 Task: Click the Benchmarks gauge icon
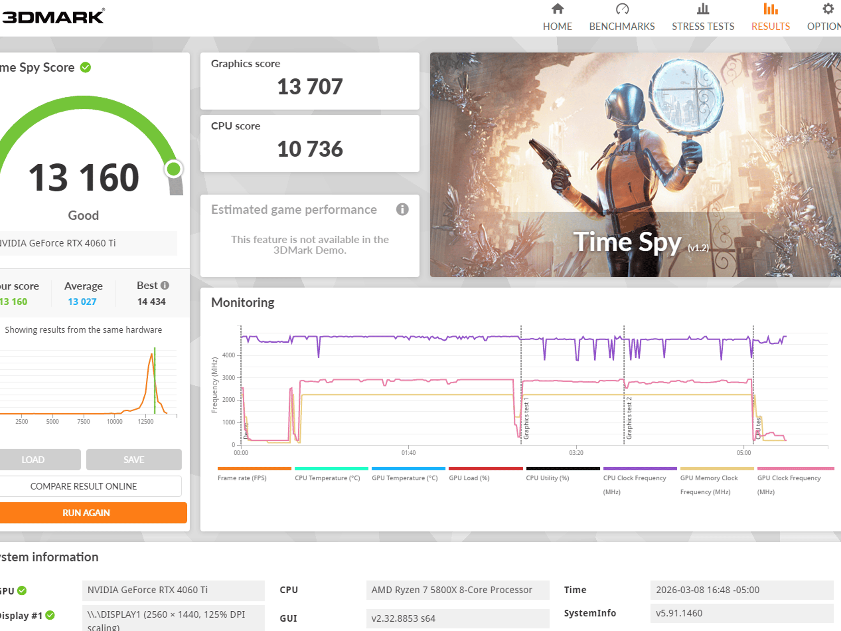click(622, 9)
